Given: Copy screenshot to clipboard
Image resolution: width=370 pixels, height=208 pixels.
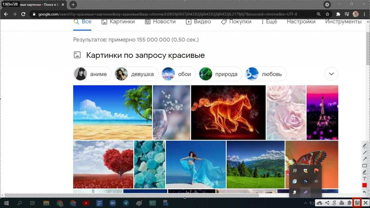Looking at the screenshot, I should [x=349, y=203].
